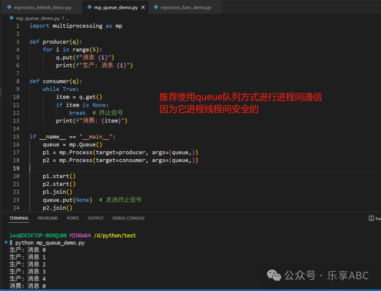
Task: Select the mp_queue_demo.py editor tab
Action: [115, 7]
